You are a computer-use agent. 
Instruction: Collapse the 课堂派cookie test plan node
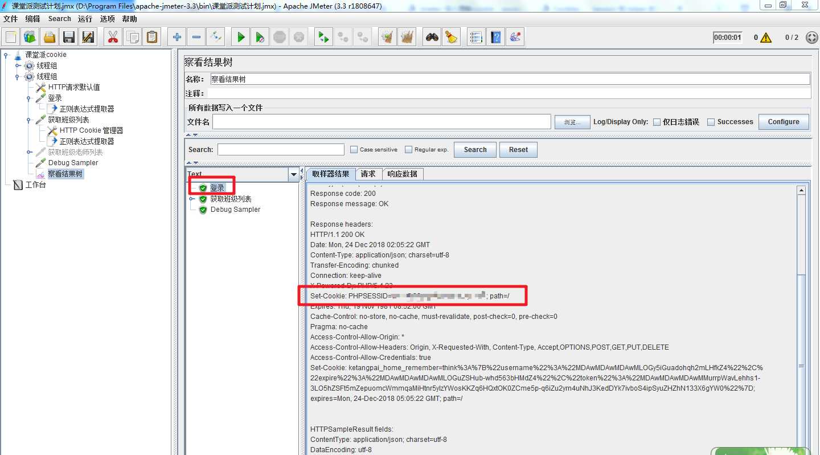click(x=6, y=55)
